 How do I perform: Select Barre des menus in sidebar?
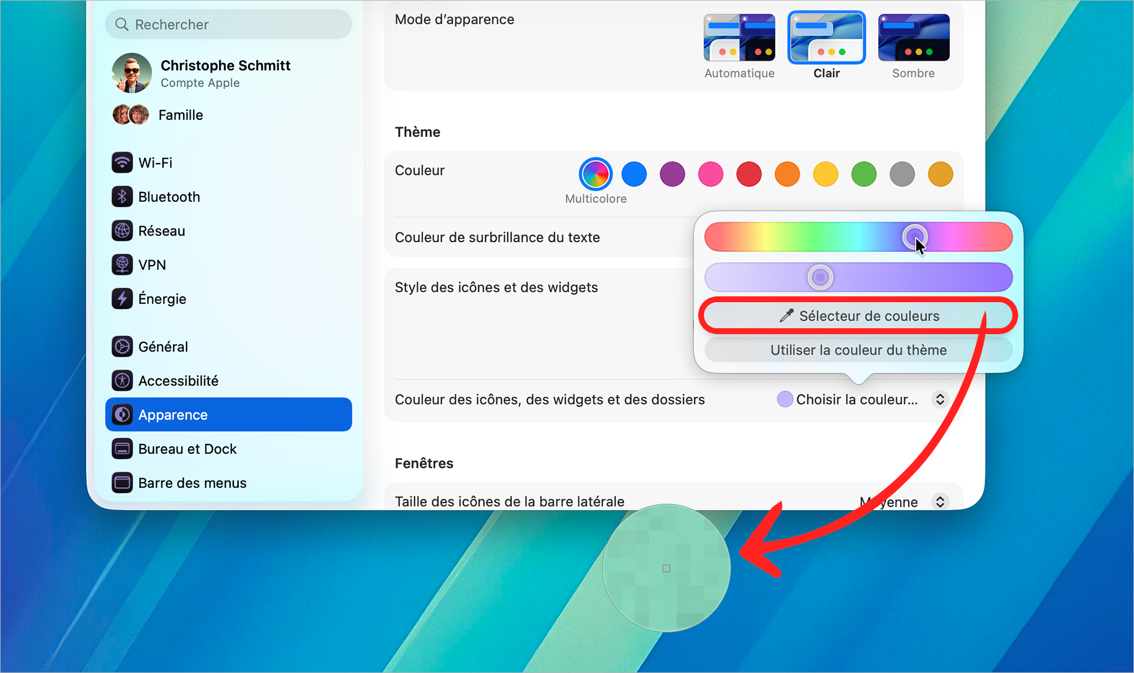click(192, 483)
